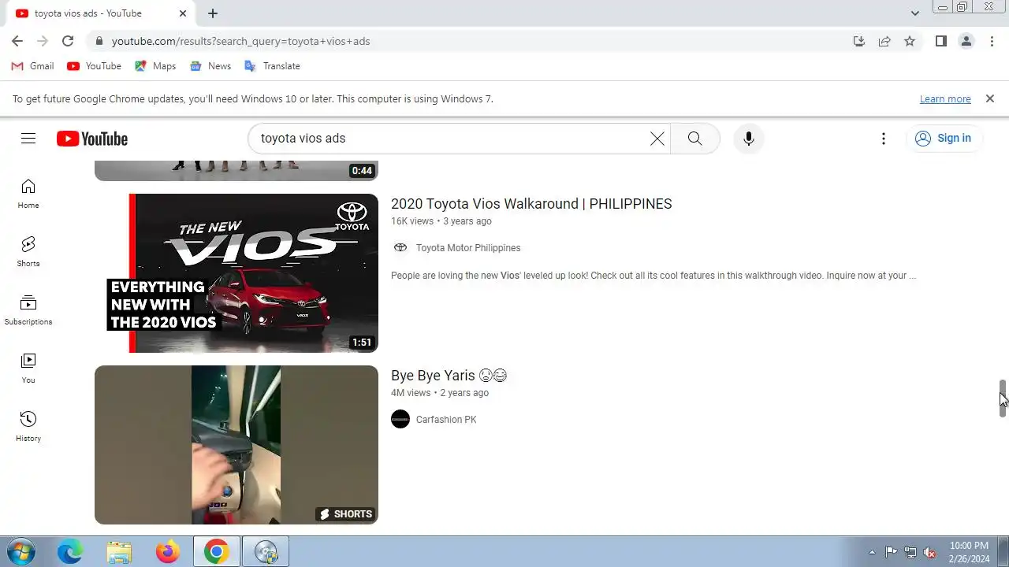Close the toyota vios ads tab

coord(183,13)
